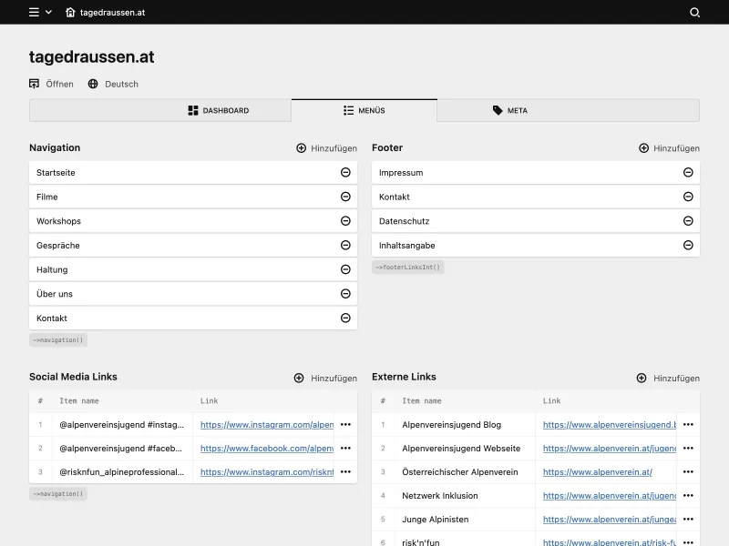
Task: Click "Öffnen" to preview the site
Action: [x=56, y=84]
